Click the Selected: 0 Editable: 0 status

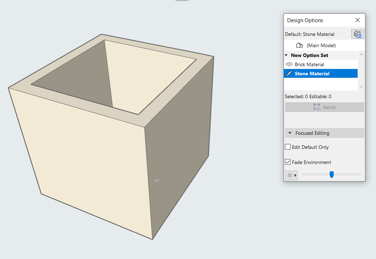tap(308, 96)
